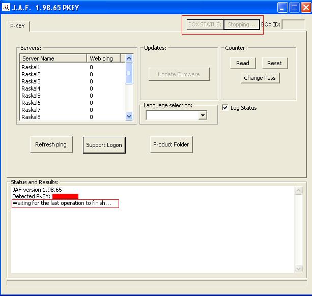
Task: Click the progress bar at the window bottom
Action: point(157,283)
